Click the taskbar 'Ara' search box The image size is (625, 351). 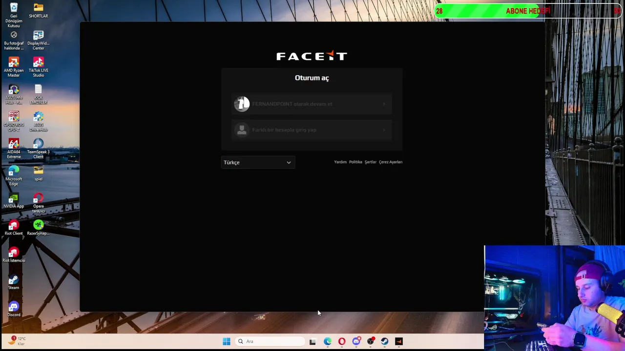pyautogui.click(x=270, y=341)
